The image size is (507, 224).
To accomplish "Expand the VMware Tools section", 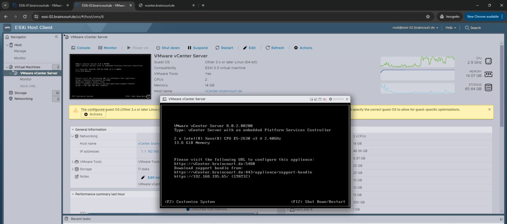I will (72, 162).
